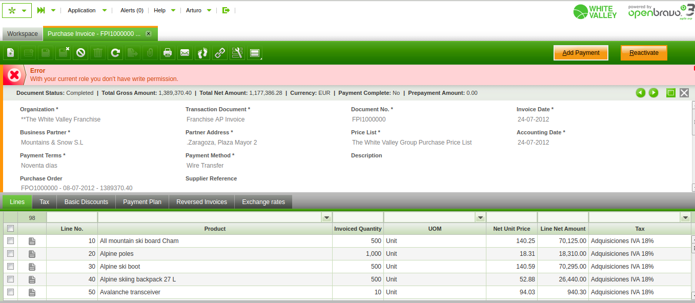Click the Line Net Amount filter field
Viewport: 695px width, 303px height.
click(563, 218)
